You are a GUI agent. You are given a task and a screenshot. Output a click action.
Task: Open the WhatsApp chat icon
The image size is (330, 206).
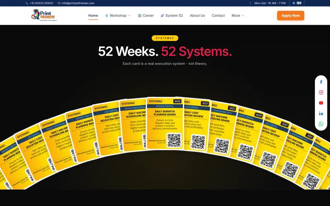click(321, 124)
